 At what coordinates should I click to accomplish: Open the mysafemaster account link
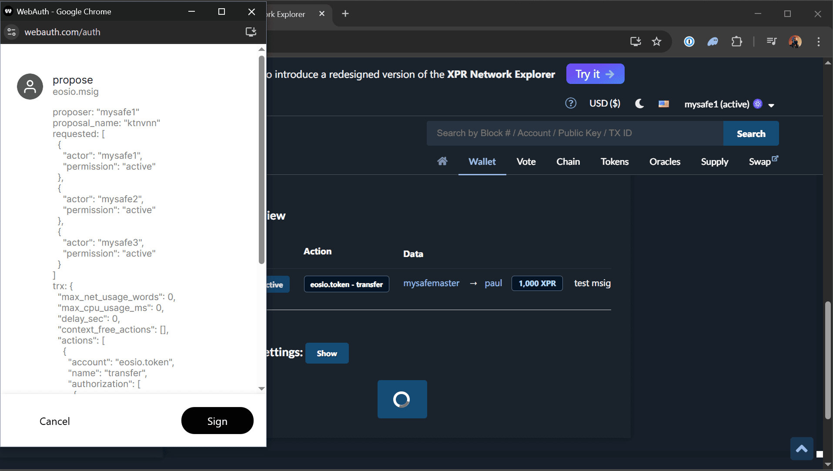coord(431,283)
